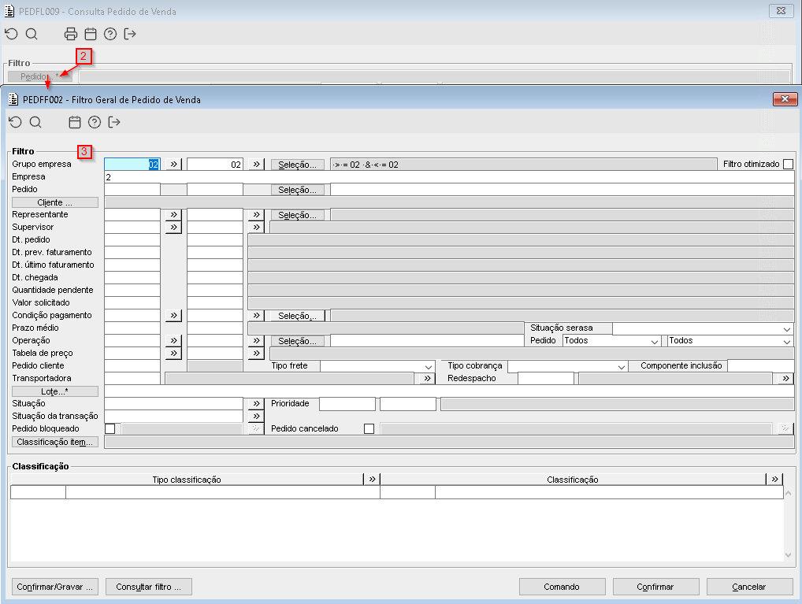Image resolution: width=802 pixels, height=604 pixels.
Task: Click first lookup arrow for Operação
Action: (x=174, y=341)
